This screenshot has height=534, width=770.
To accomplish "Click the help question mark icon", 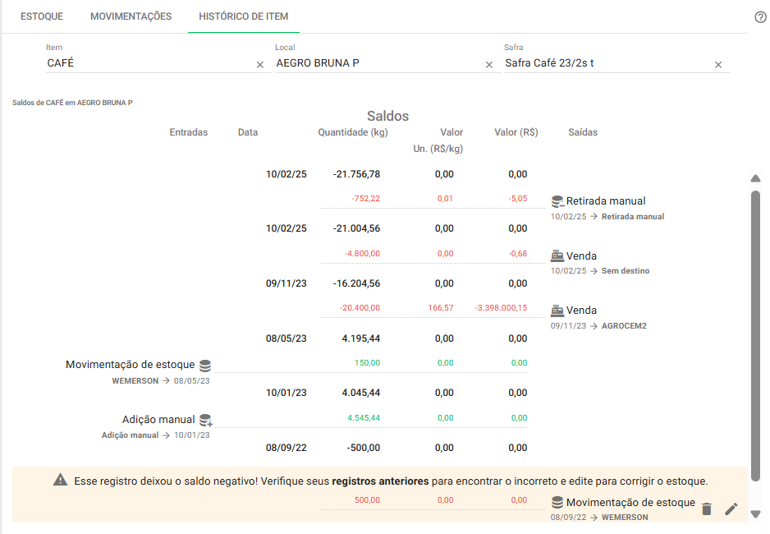I will coord(760,17).
